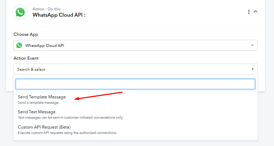
Task: Click the Action Event field label
Action: (26, 58)
